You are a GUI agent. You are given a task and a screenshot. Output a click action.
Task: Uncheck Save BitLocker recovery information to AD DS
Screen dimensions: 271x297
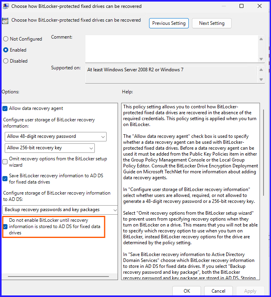pos(5,179)
